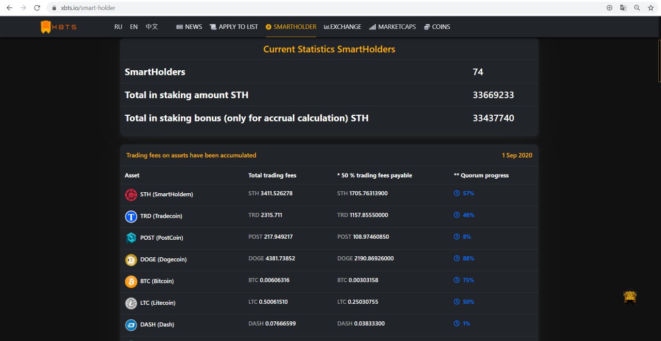Image resolution: width=661 pixels, height=341 pixels.
Task: Open the MARKETCAPS nav item
Action: coord(392,27)
